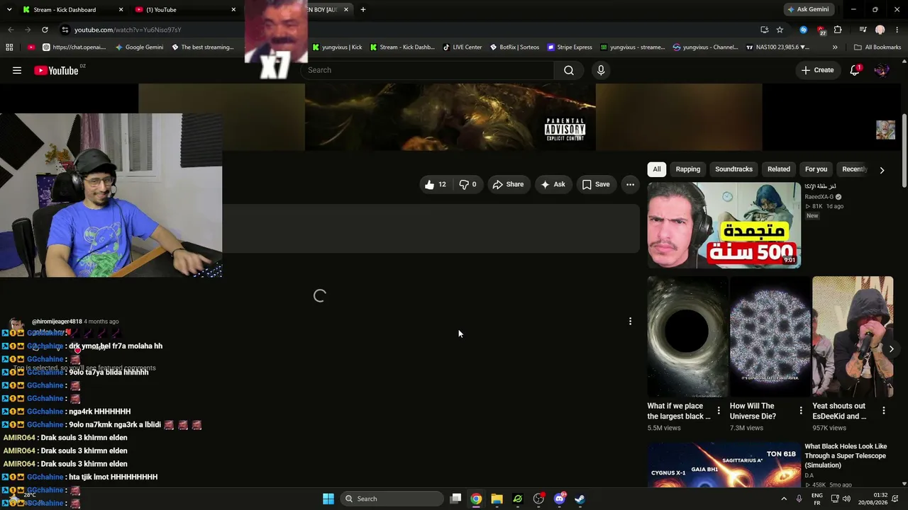Click the YouTube search magnifier button
This screenshot has height=510, width=908.
coord(569,70)
